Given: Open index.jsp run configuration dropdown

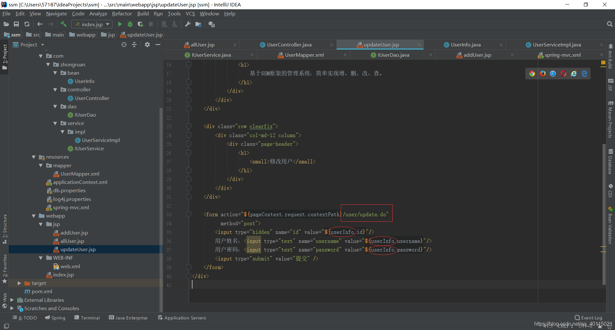Looking at the screenshot, I should (92, 24).
